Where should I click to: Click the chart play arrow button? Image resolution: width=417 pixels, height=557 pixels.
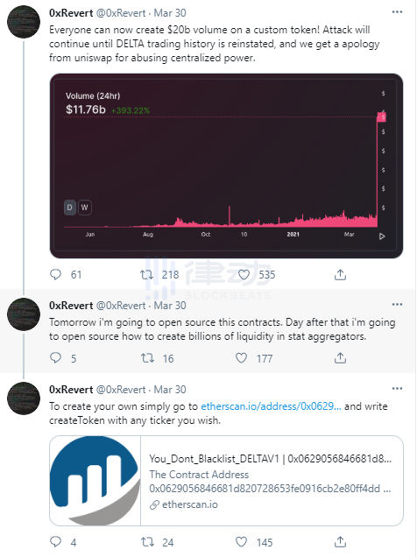point(382,236)
